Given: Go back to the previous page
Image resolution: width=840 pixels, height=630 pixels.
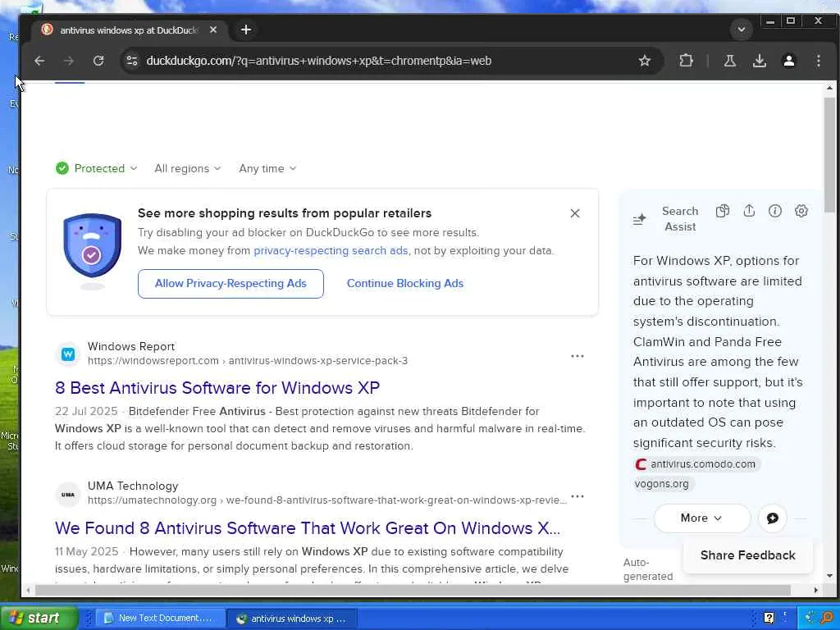Looking at the screenshot, I should [39, 61].
